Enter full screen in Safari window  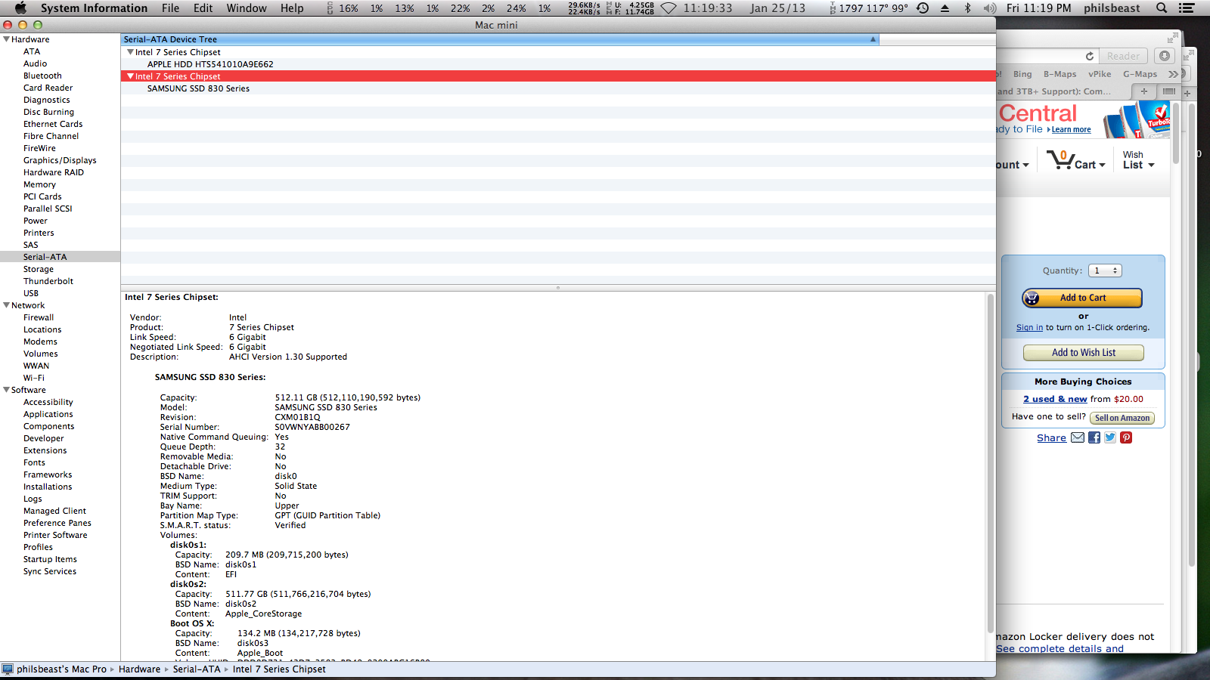coord(1173,37)
